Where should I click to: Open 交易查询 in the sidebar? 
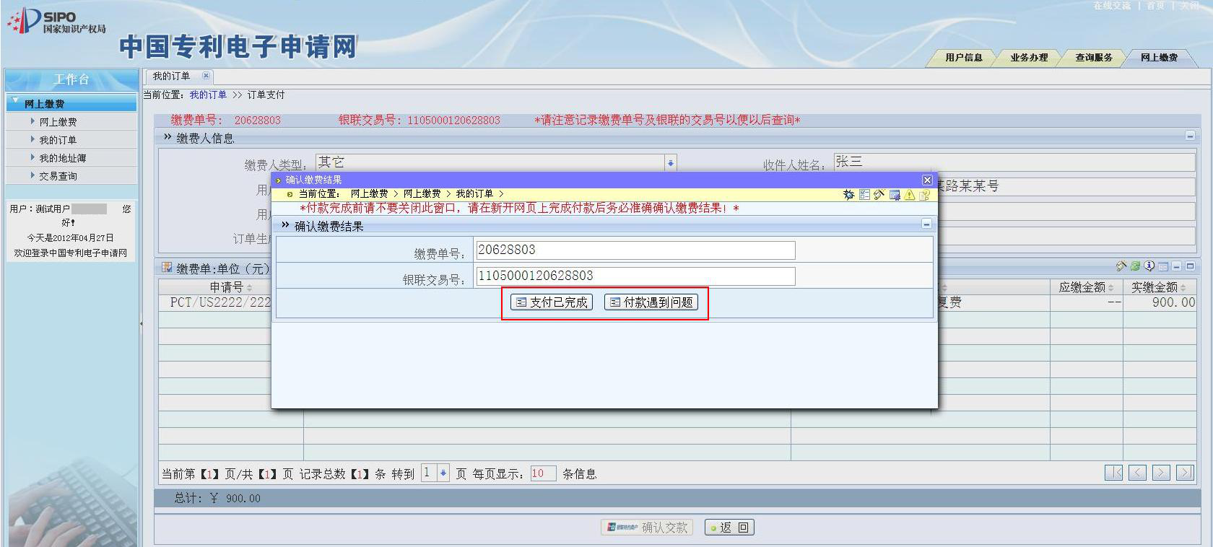pyautogui.click(x=58, y=176)
